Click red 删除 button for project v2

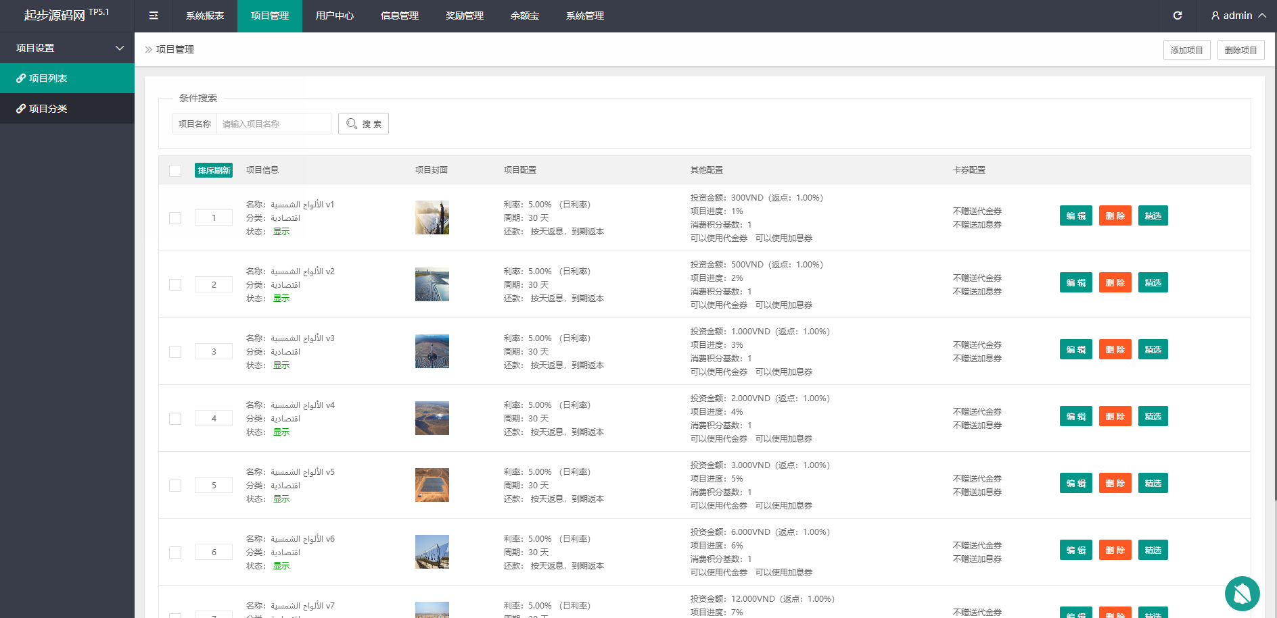coord(1115,282)
